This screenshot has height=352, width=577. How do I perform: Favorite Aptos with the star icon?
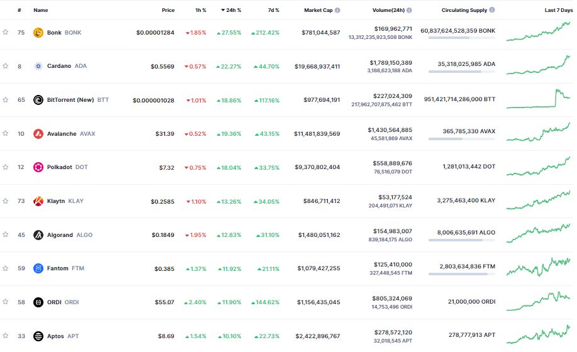[x=6, y=336]
